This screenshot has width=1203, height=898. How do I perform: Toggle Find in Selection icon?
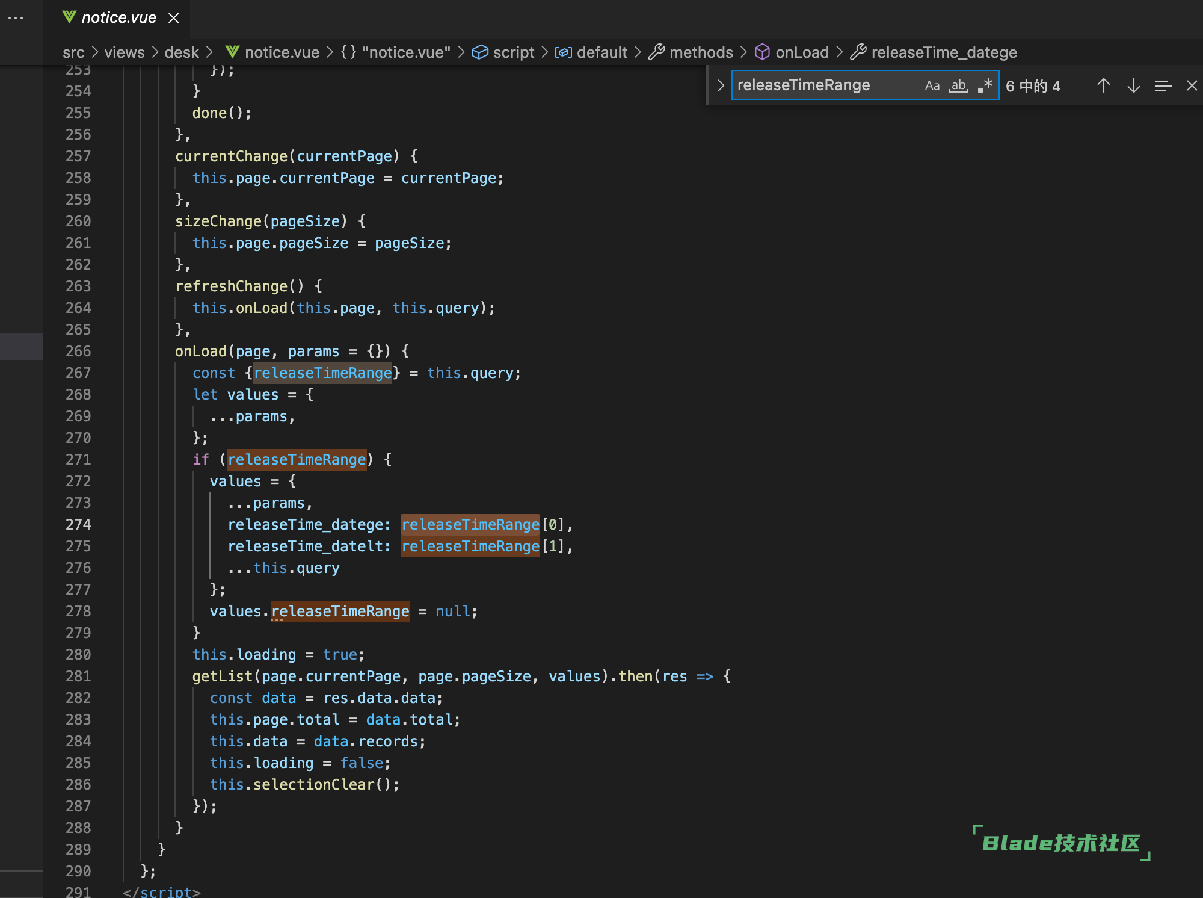pyautogui.click(x=1163, y=85)
